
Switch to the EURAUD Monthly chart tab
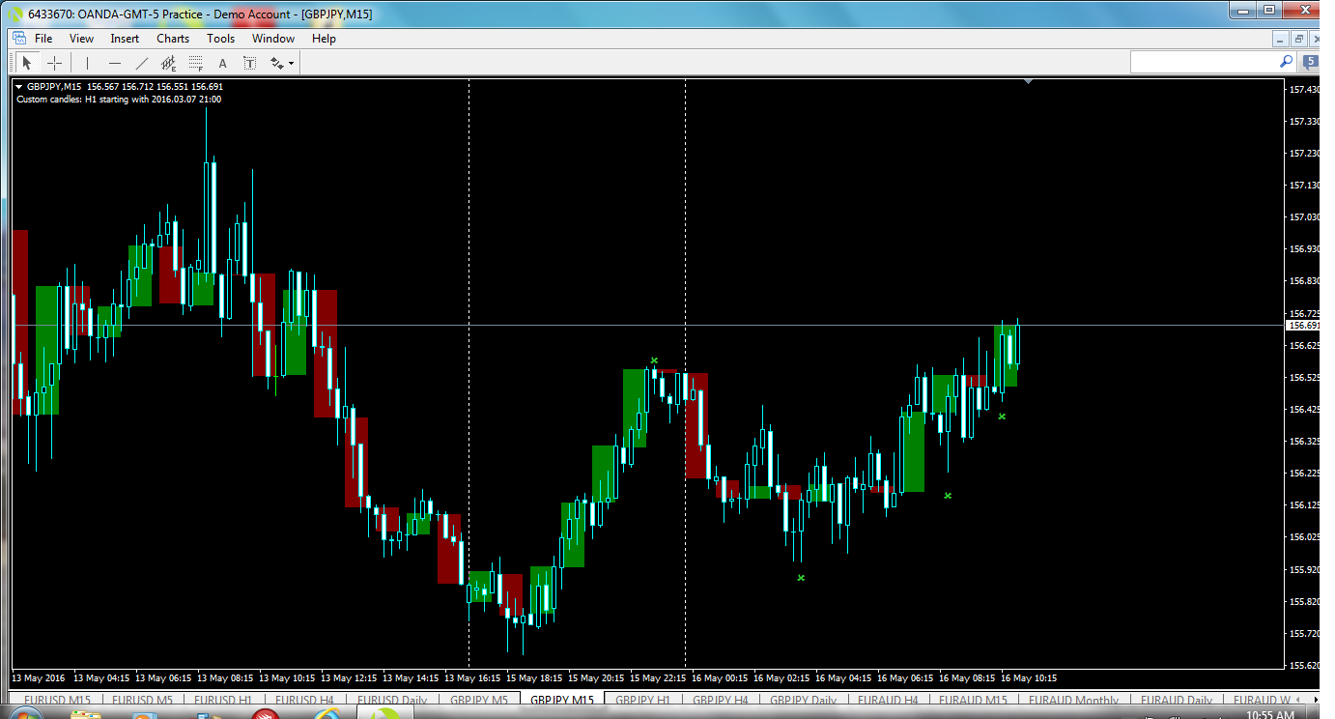point(1072,701)
